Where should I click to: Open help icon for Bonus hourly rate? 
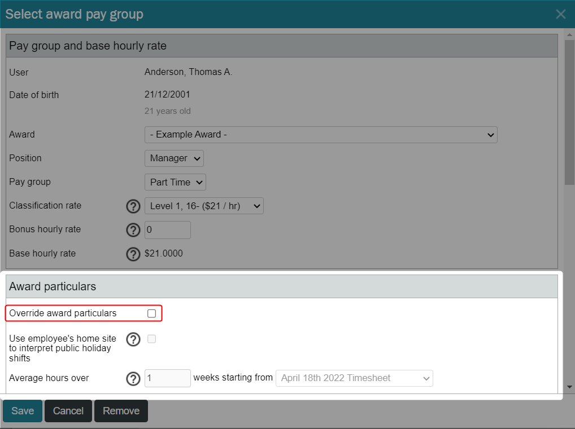pos(133,230)
